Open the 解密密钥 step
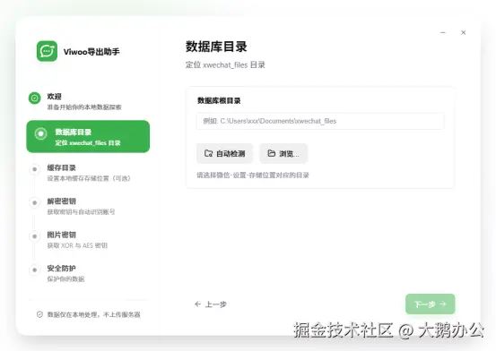 (x=88, y=206)
